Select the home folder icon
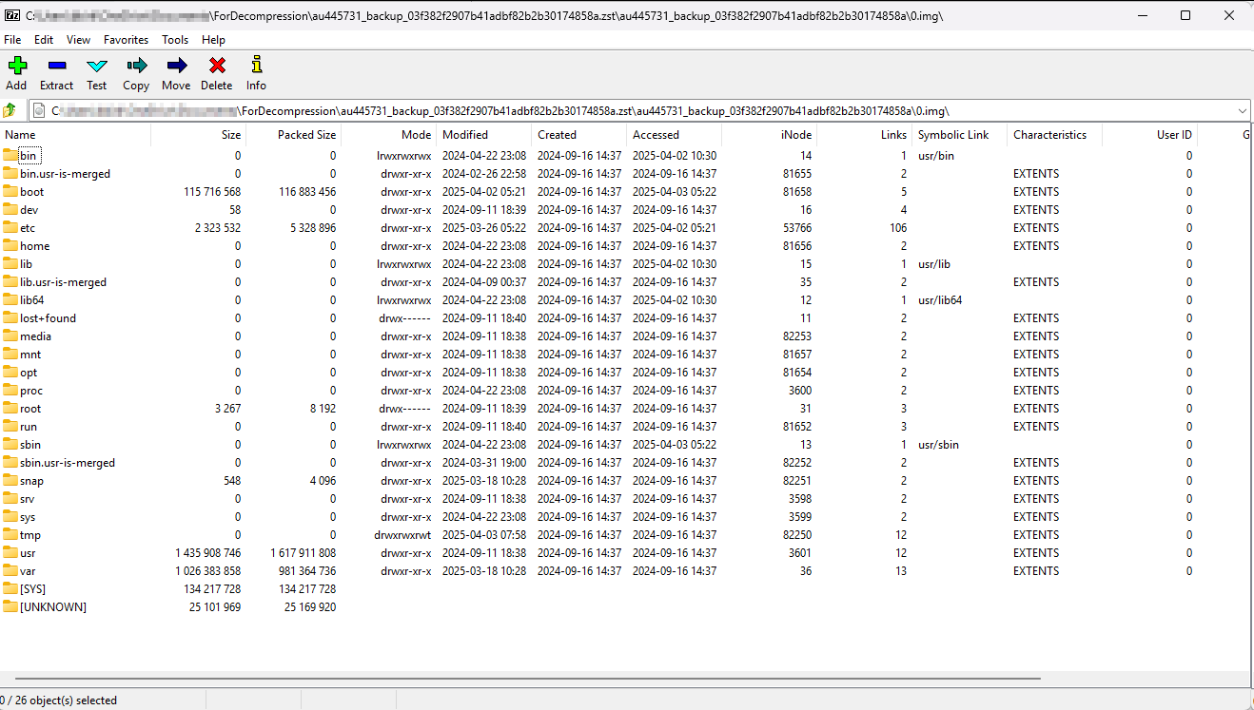 (x=10, y=246)
